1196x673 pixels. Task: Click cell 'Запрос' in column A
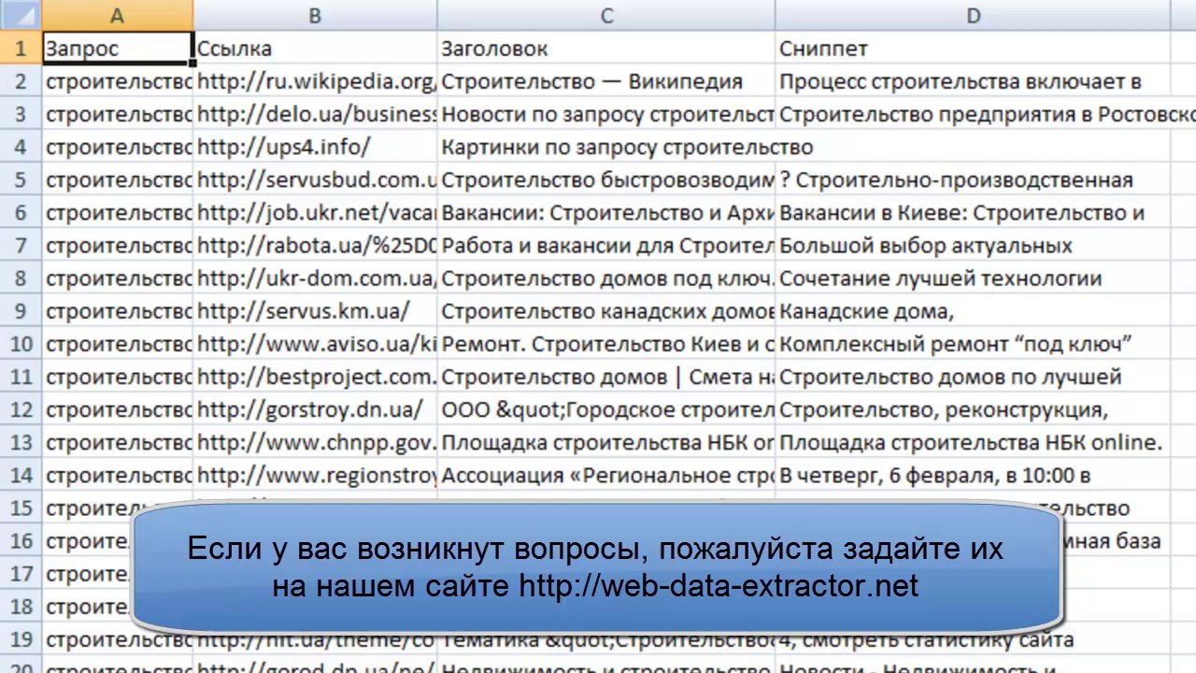point(118,48)
